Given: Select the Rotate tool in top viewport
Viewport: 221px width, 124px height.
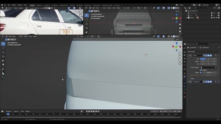Looking at the screenshot, I should pos(87,28).
